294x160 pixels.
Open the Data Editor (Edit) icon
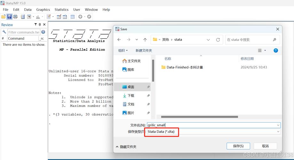tap(59, 17)
